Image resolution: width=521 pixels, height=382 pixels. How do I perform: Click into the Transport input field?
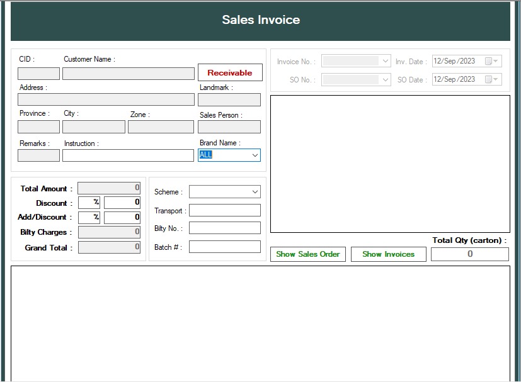[224, 210]
